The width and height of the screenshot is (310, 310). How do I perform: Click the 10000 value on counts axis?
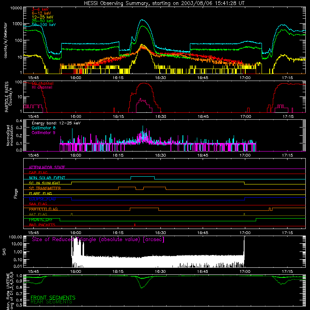click(x=16, y=8)
